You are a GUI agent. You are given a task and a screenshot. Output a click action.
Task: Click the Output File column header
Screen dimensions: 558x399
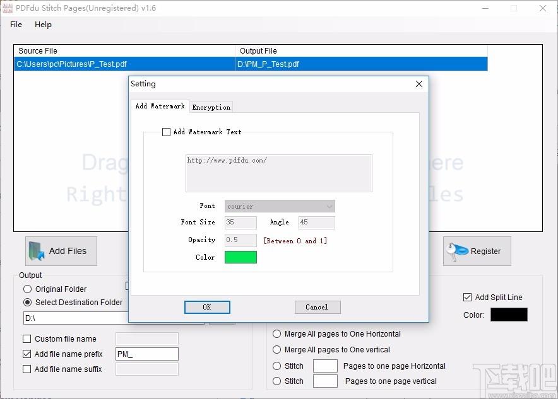pyautogui.click(x=361, y=51)
